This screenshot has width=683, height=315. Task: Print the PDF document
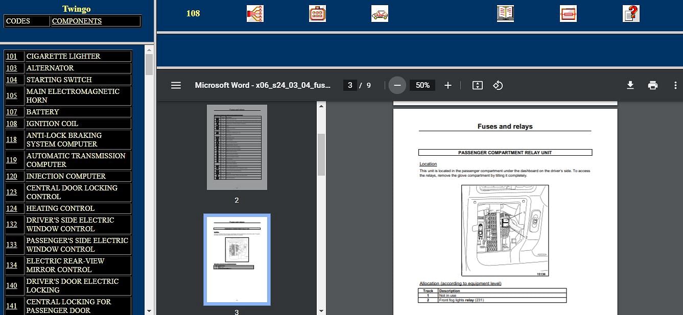click(653, 85)
